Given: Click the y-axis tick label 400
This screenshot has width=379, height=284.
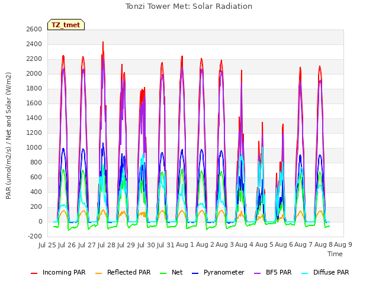Looking at the screenshot, I should [36, 192].
